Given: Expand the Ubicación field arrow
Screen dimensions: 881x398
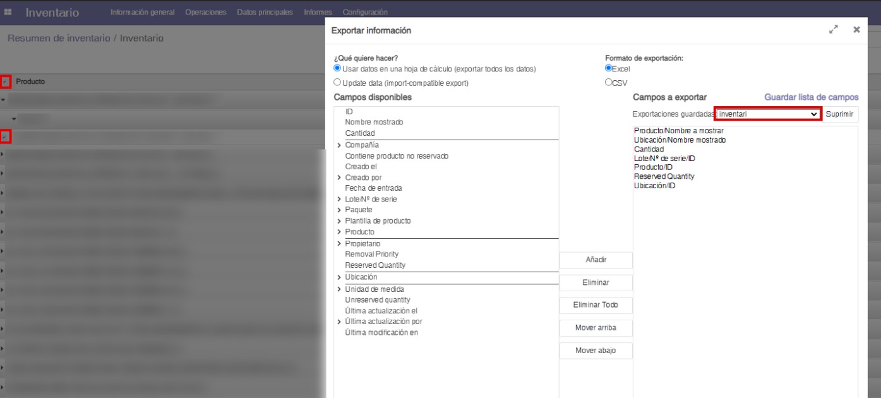Looking at the screenshot, I should point(339,277).
